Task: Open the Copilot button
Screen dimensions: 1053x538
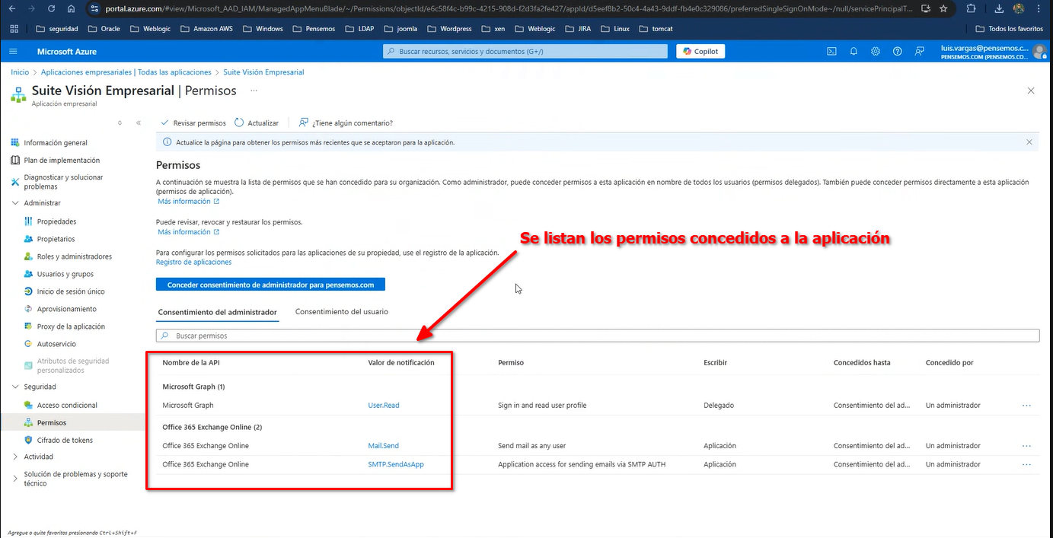Action: (700, 51)
